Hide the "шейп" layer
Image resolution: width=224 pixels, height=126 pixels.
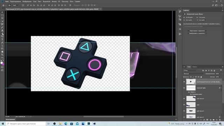(x=184, y=105)
